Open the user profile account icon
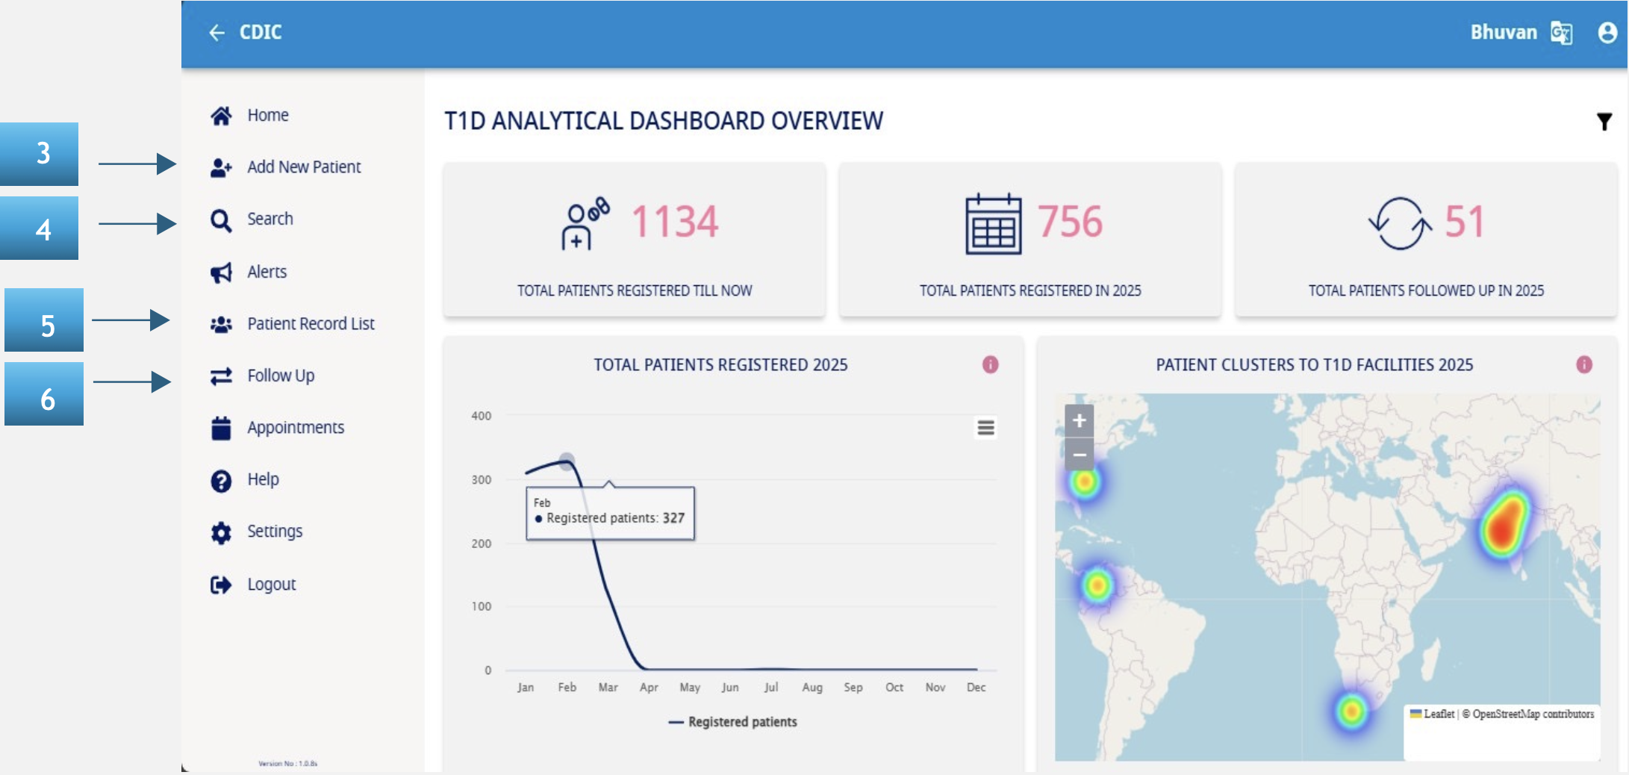This screenshot has height=775, width=1629. [x=1607, y=33]
